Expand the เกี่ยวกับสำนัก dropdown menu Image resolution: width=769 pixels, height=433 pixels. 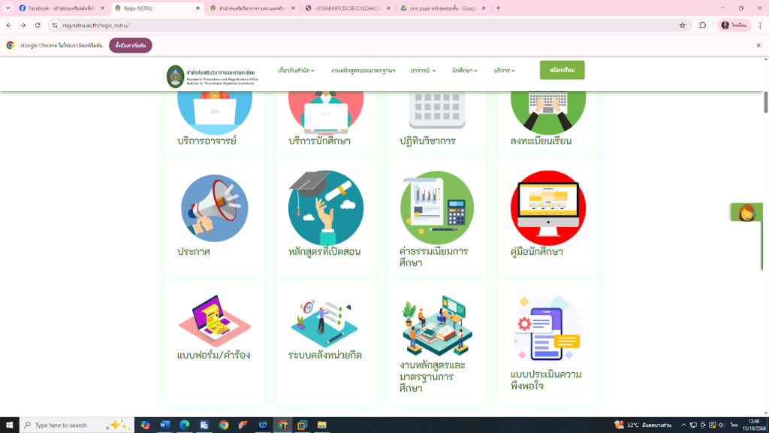click(296, 71)
